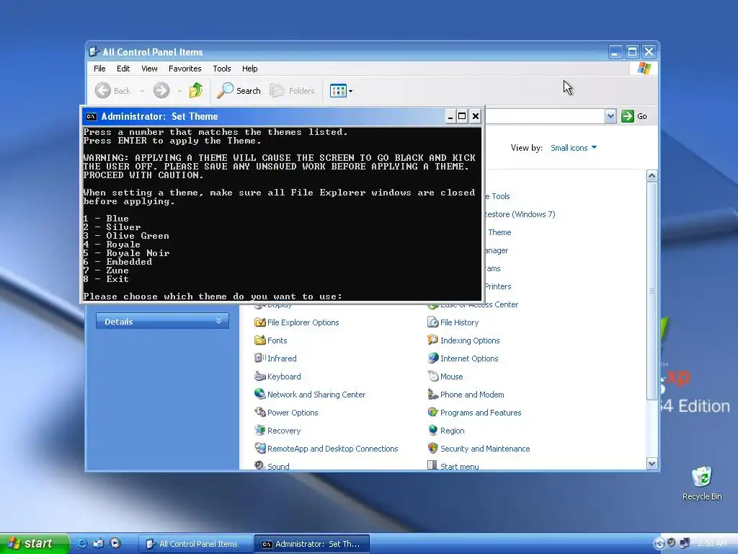Switch to Administrator Set Theme taskbar button
This screenshot has height=554, width=738.
312,544
